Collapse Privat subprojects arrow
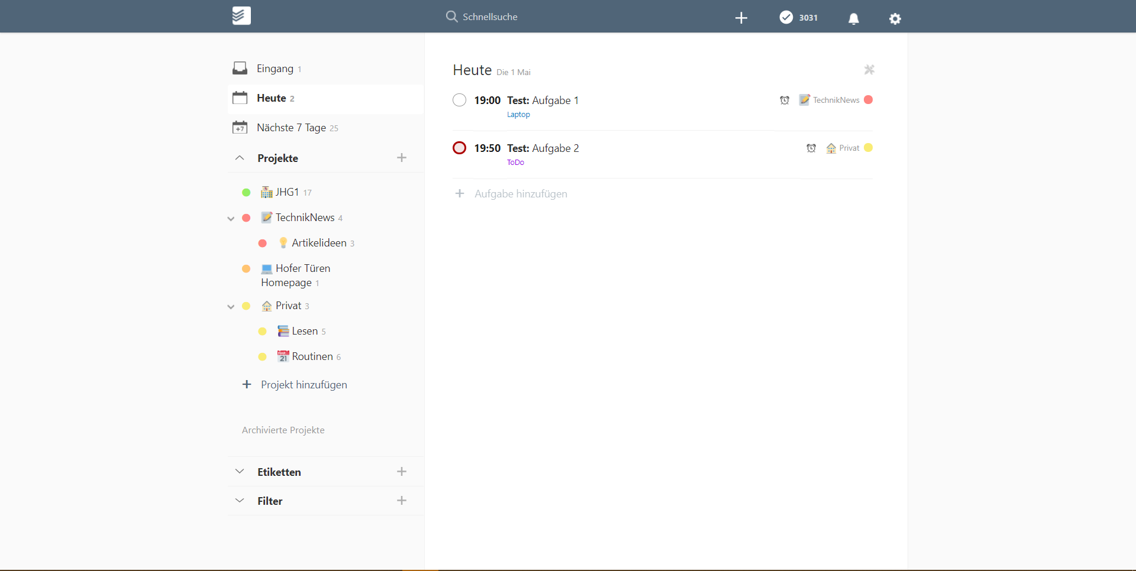 [x=231, y=307]
